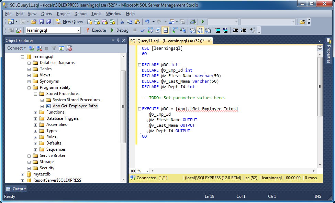This screenshot has height=203, width=335.
Task: Toggle IntelliSense Enabled button
Action: click(165, 30)
